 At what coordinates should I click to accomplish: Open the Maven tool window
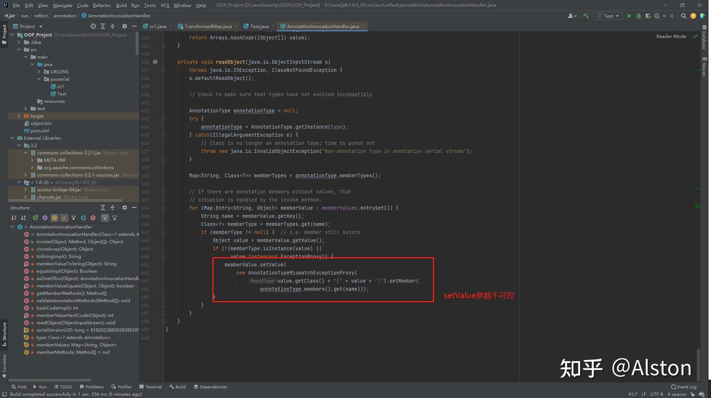(704, 67)
